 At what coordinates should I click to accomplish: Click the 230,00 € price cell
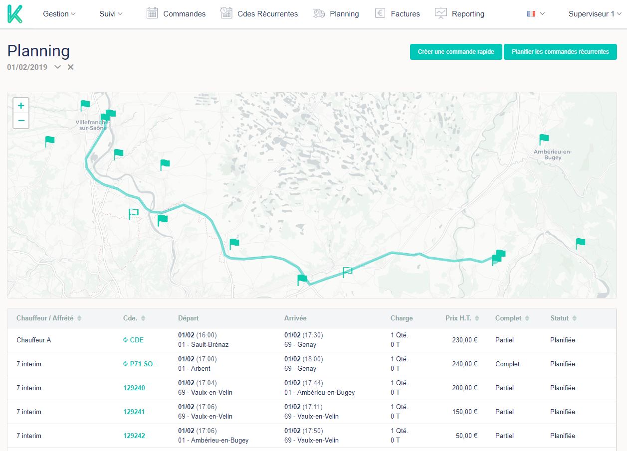tap(465, 340)
